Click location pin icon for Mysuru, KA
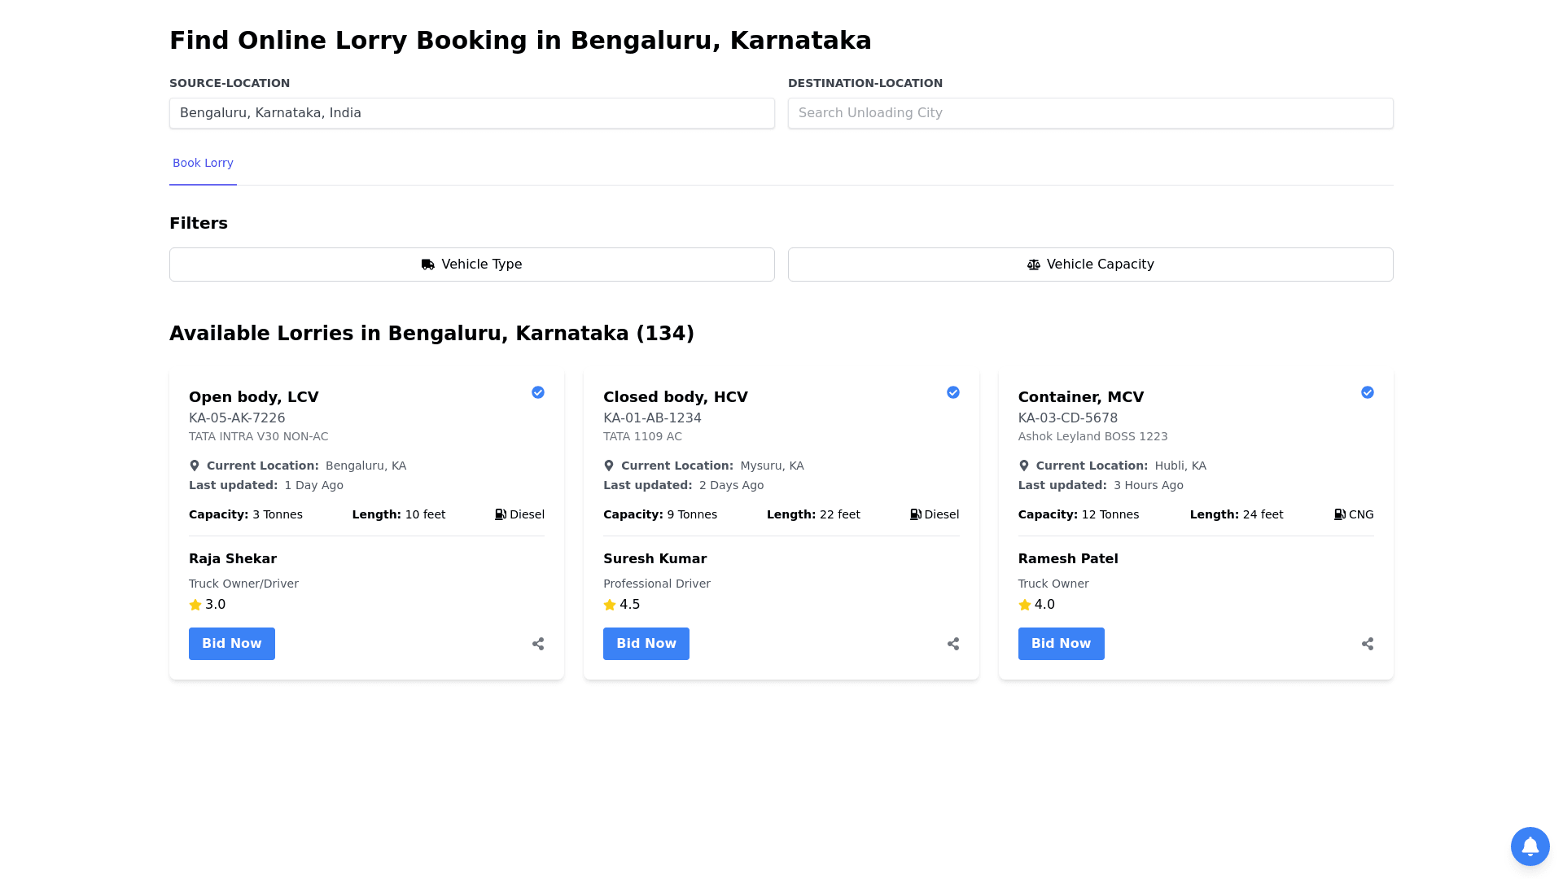 (x=609, y=466)
